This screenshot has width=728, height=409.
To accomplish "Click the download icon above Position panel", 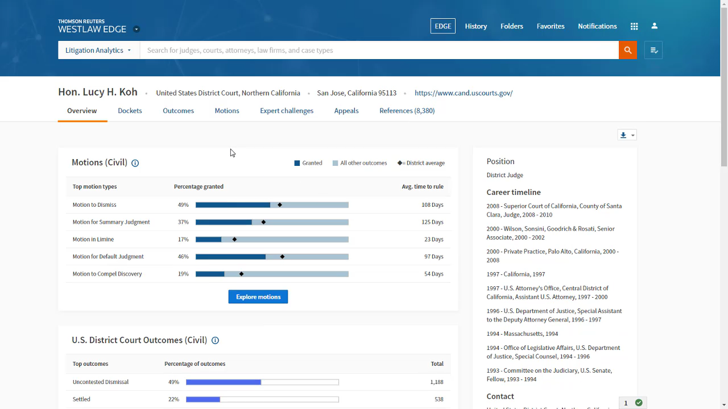I will (623, 135).
